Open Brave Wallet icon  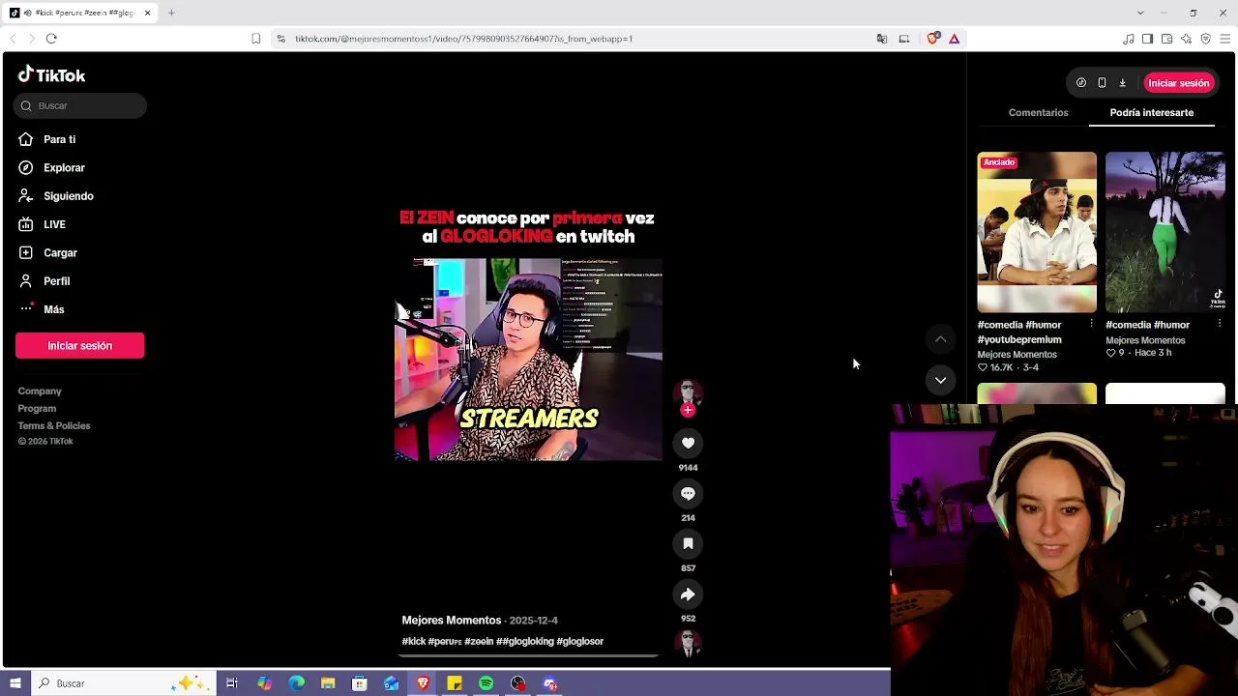pyautogui.click(x=1167, y=39)
